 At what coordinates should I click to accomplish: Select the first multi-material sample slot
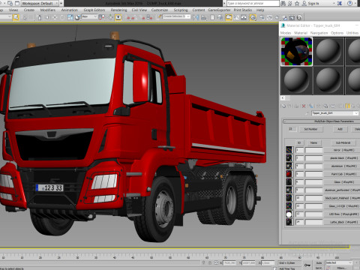click(x=296, y=52)
